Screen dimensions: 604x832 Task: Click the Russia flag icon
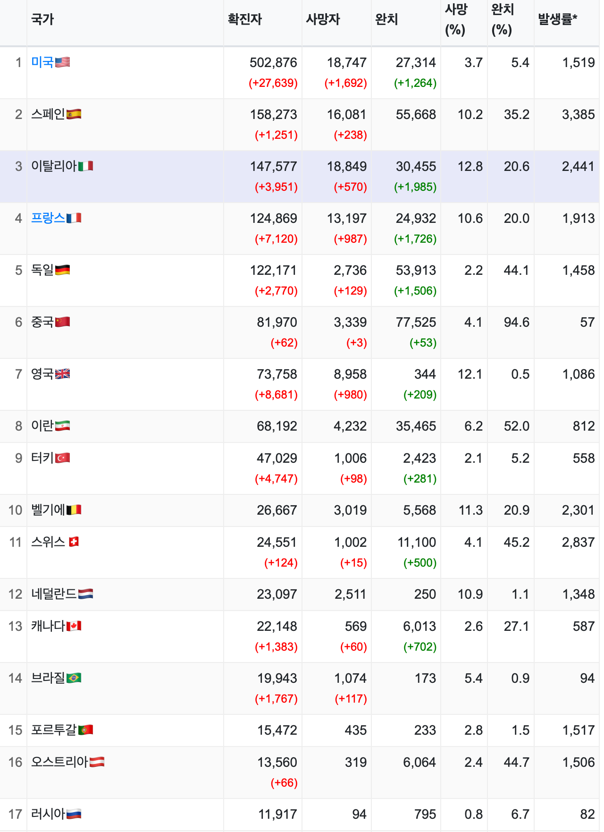click(x=74, y=814)
